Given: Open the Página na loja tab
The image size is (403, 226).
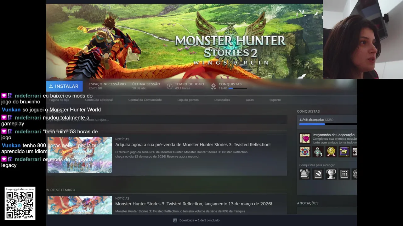Looking at the screenshot, I should 59,100.
